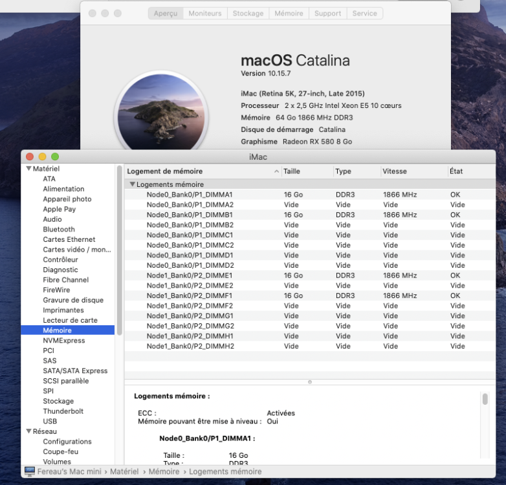Select Lecteur de carte in the sidebar
This screenshot has width=506, height=485.
click(70, 320)
